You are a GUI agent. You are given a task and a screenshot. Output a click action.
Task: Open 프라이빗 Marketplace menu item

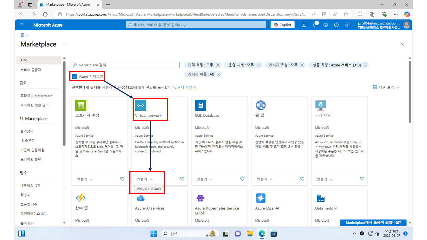click(x=36, y=96)
